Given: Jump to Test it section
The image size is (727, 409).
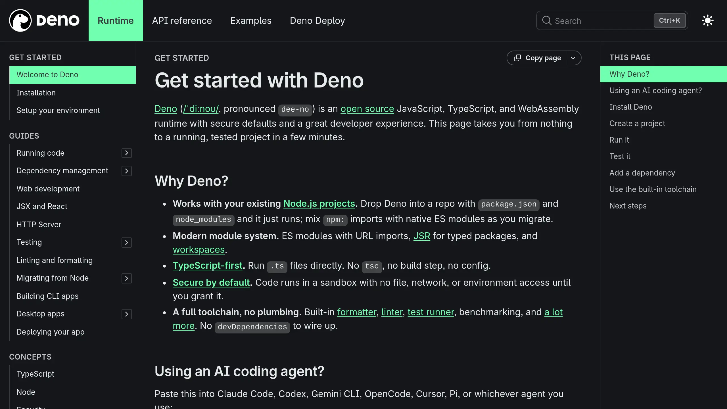Looking at the screenshot, I should click(x=620, y=156).
